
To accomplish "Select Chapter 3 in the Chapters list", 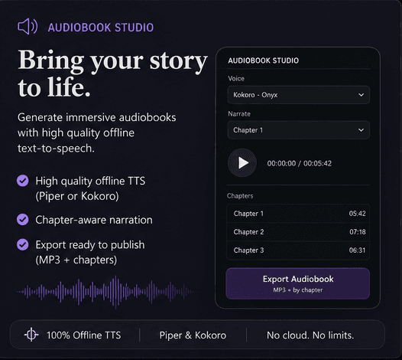I will (x=298, y=250).
